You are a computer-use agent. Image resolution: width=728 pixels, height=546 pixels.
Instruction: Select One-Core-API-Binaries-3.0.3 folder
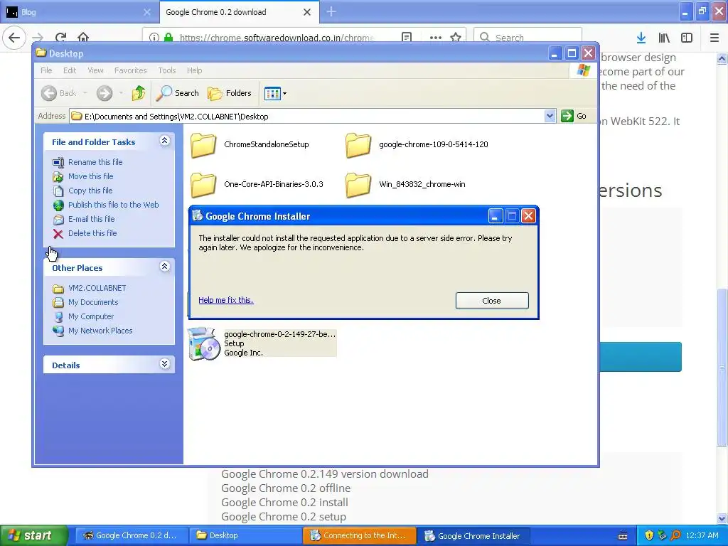[257, 184]
